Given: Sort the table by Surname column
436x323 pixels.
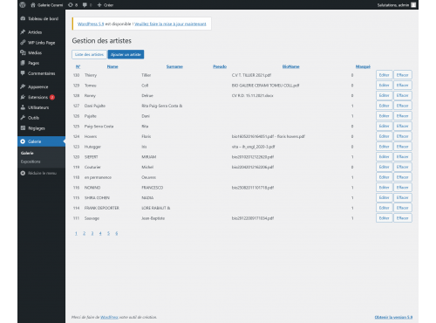Looking at the screenshot, I should [174, 66].
